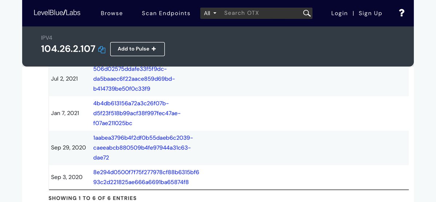
Task: Go to Scan Endpoints in the navigation
Action: (x=166, y=13)
